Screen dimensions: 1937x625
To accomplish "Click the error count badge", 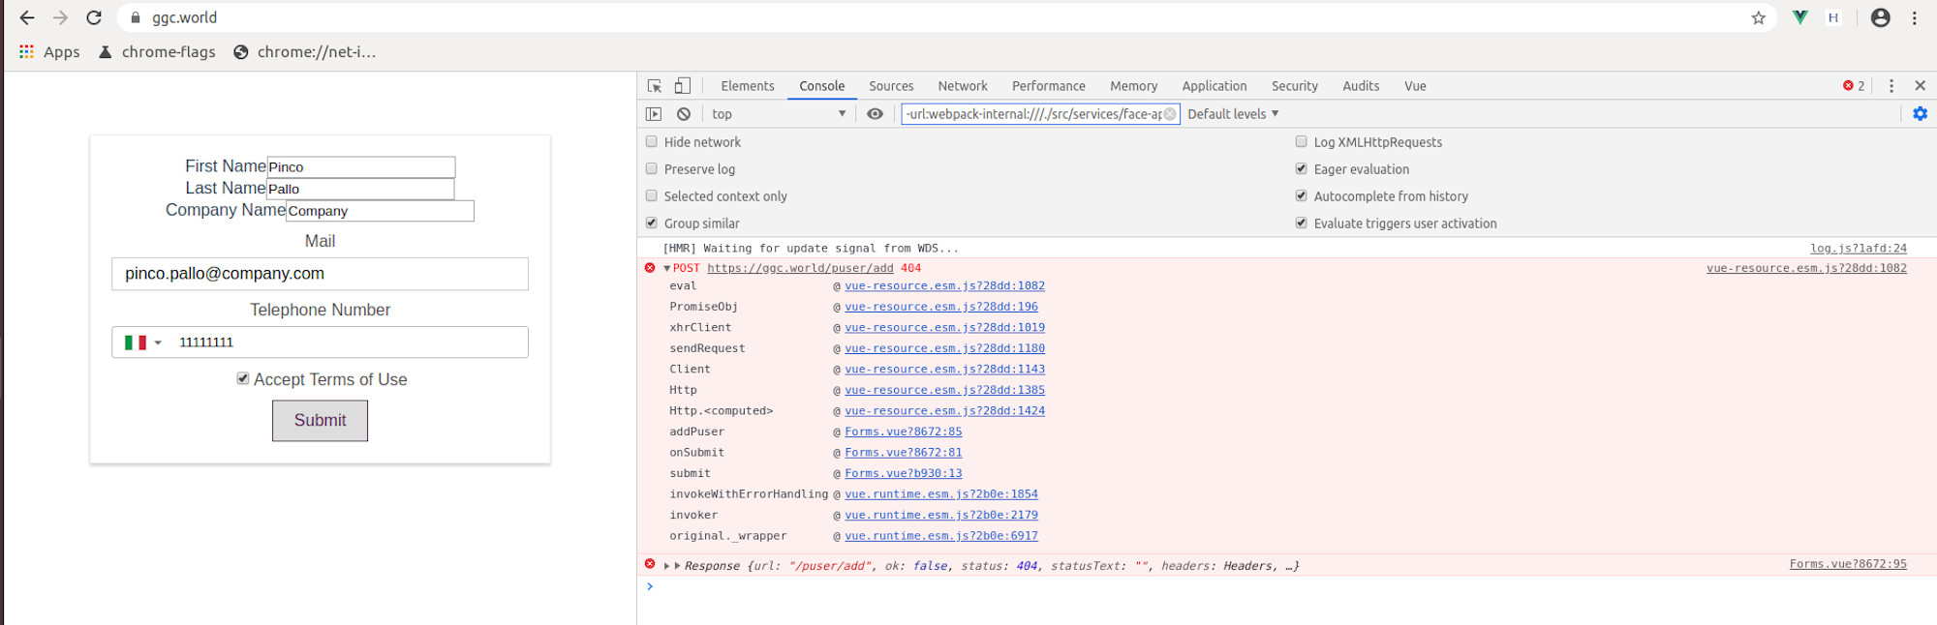I will point(1854,86).
